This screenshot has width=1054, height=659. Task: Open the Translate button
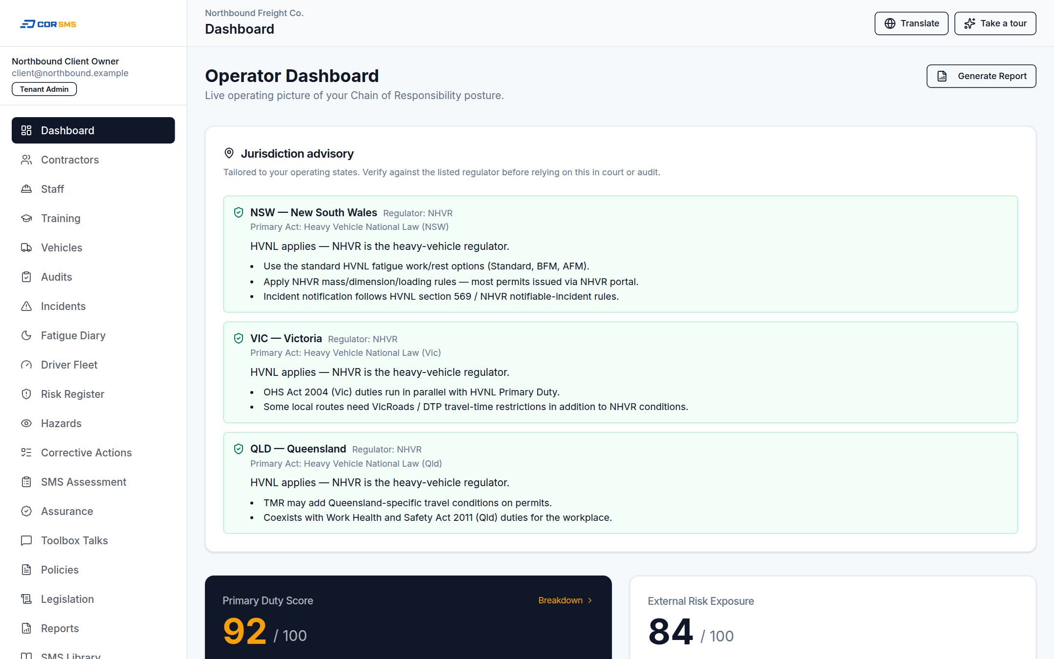click(x=911, y=23)
